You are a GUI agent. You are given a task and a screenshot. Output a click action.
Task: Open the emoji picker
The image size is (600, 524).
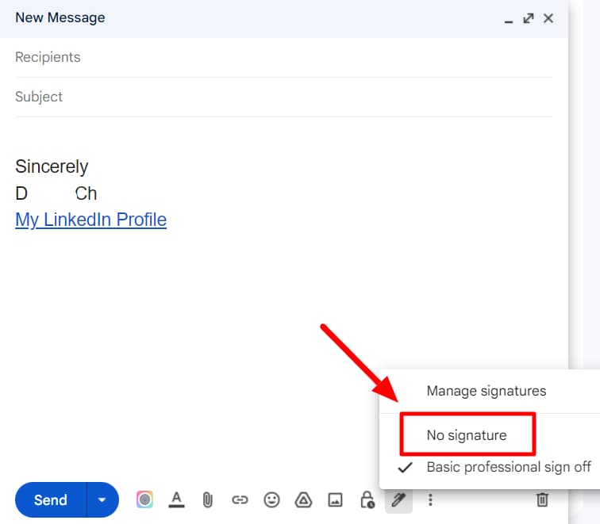click(x=271, y=499)
